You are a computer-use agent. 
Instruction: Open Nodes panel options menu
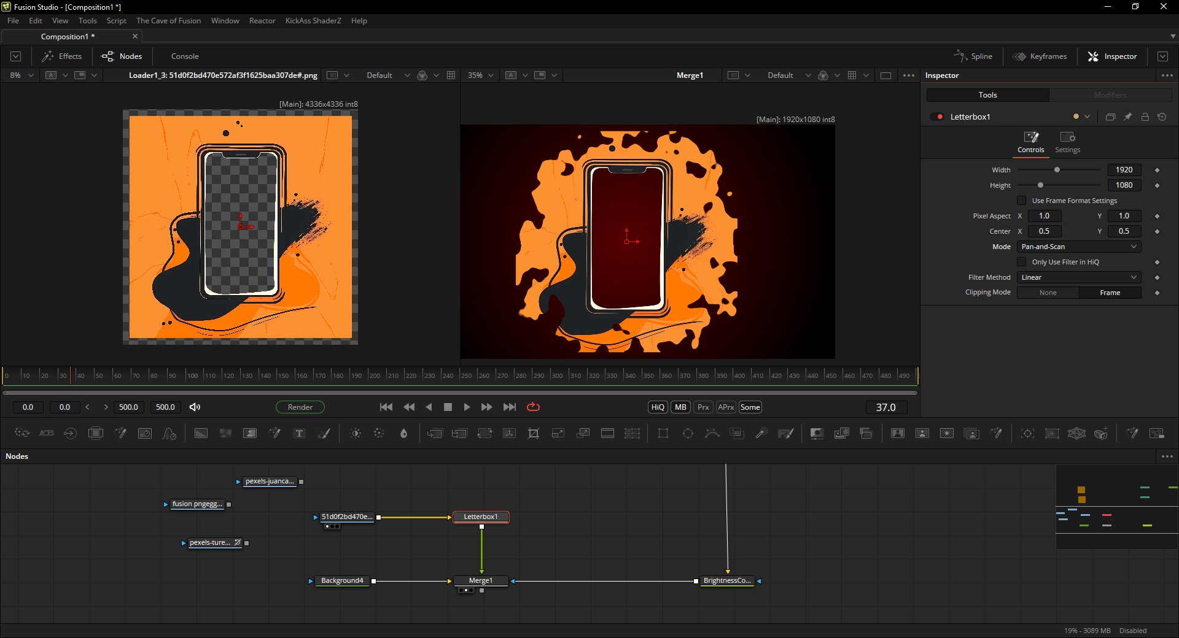click(x=1167, y=456)
